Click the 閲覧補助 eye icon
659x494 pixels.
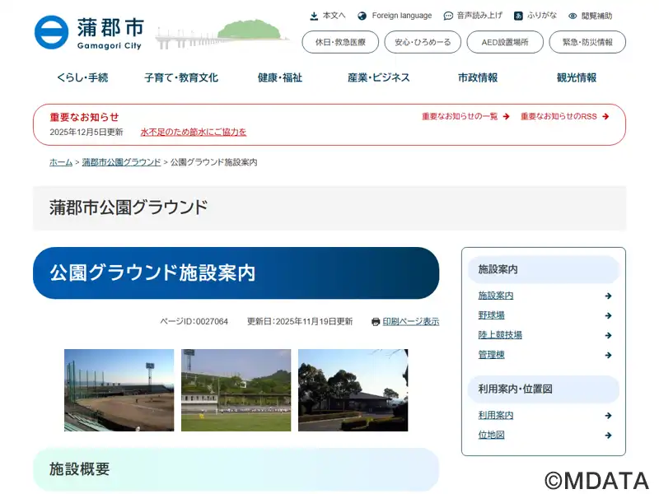point(573,16)
